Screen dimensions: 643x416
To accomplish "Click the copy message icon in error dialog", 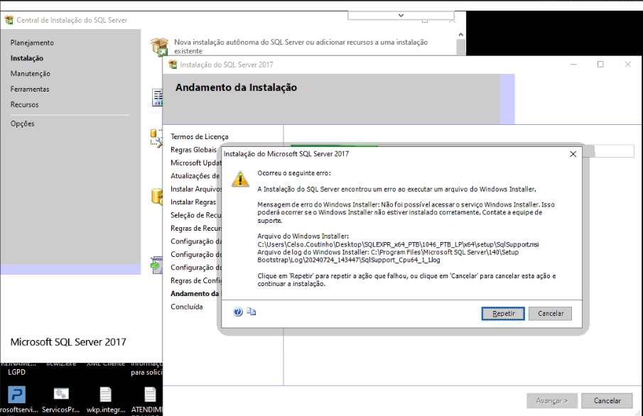I will (x=251, y=312).
